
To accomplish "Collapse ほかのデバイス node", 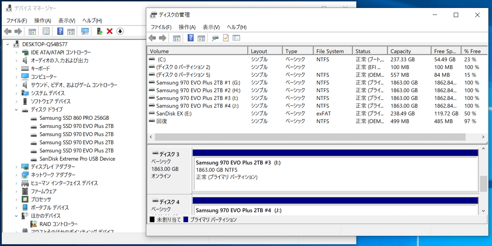I will (16, 216).
